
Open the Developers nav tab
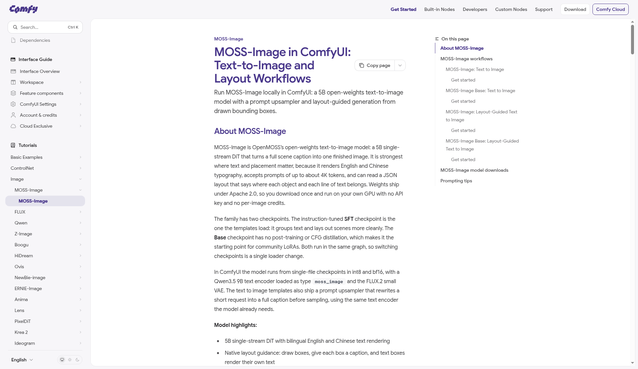tap(475, 9)
